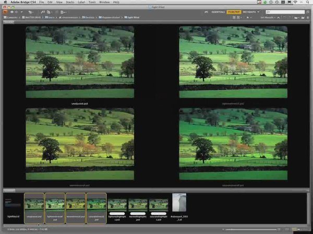Click the Spotlight search icon in menu bar

coord(308,3)
